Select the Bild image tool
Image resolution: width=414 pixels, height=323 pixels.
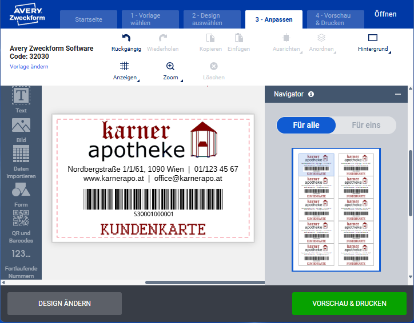(x=21, y=130)
